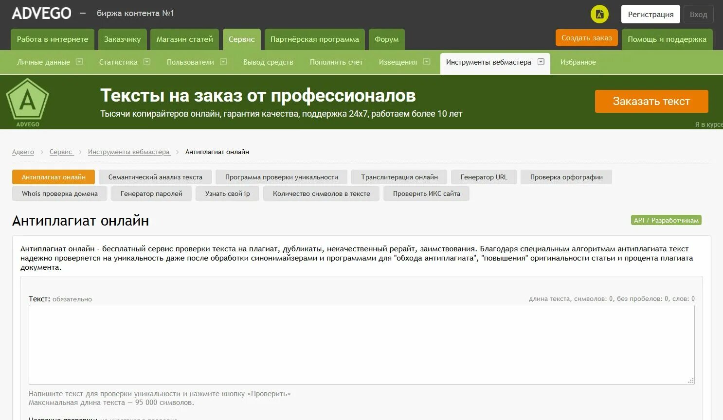Expand the Извещения dropdown arrow
The height and width of the screenshot is (420, 723).
click(x=427, y=62)
